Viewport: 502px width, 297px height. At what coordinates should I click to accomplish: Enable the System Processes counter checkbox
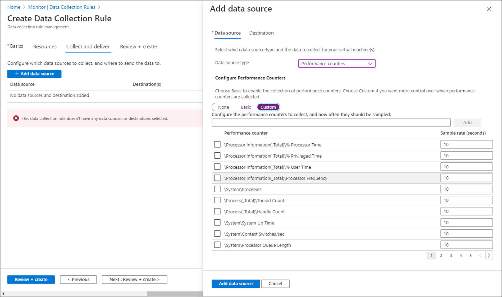point(217,189)
